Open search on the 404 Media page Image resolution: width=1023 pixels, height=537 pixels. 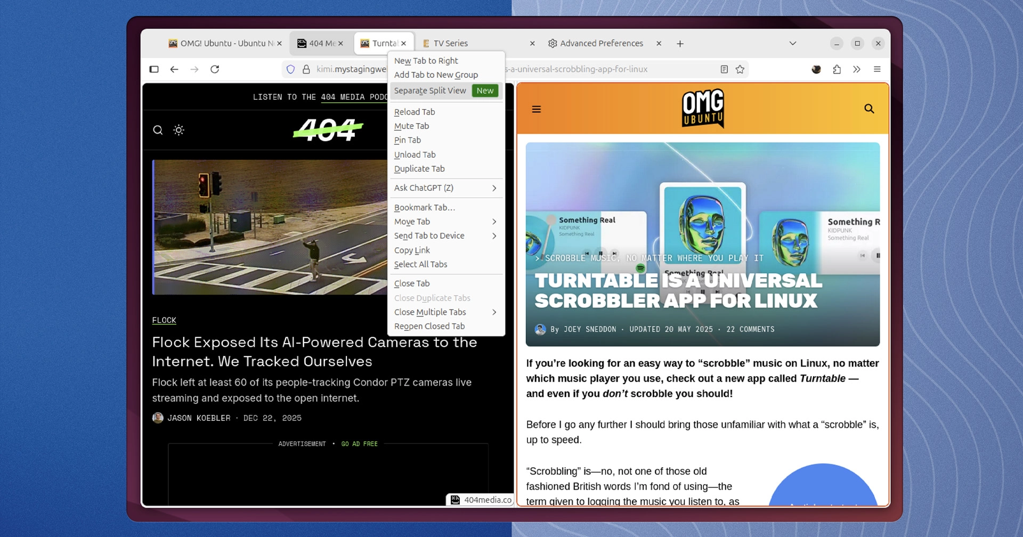[x=158, y=129]
